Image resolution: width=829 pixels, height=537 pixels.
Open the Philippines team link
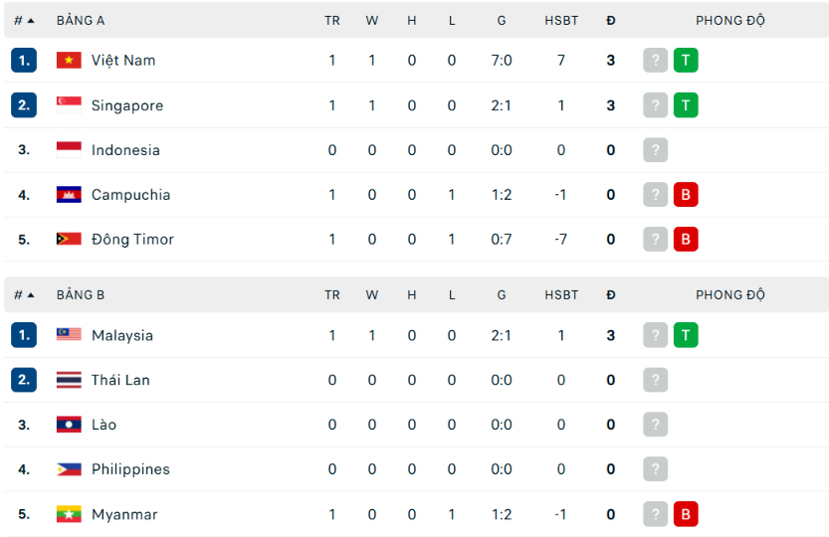(x=130, y=469)
